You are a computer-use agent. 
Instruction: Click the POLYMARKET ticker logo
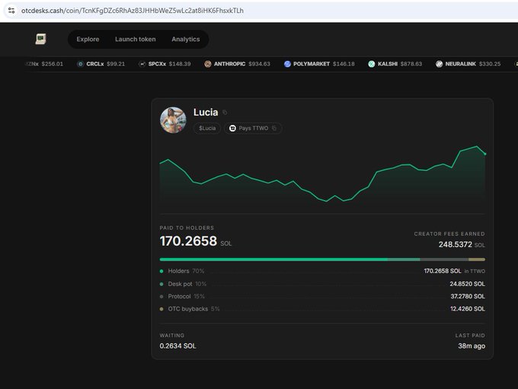(287, 64)
